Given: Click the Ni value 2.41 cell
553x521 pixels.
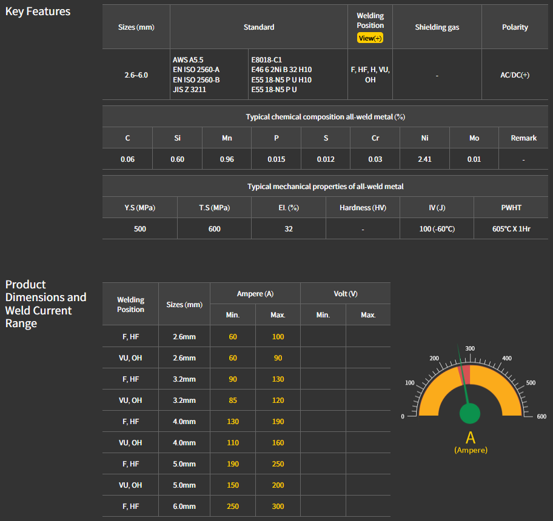Looking at the screenshot, I should pos(424,159).
